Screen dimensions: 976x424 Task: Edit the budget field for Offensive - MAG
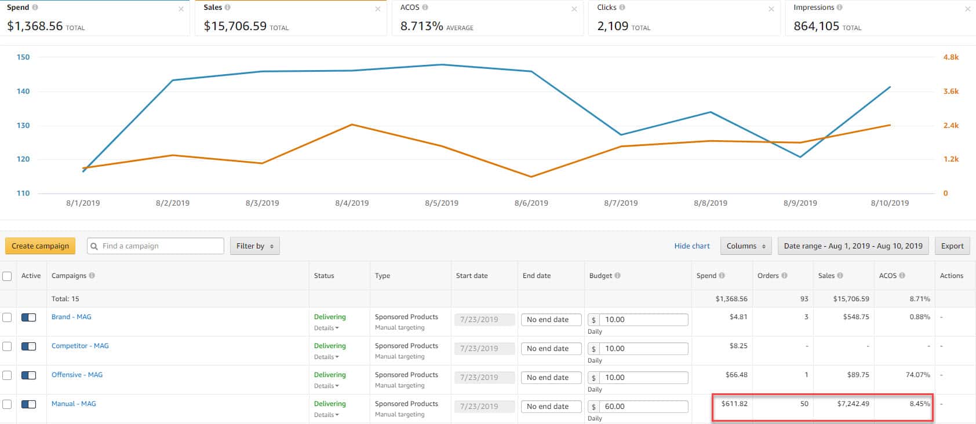coord(643,378)
